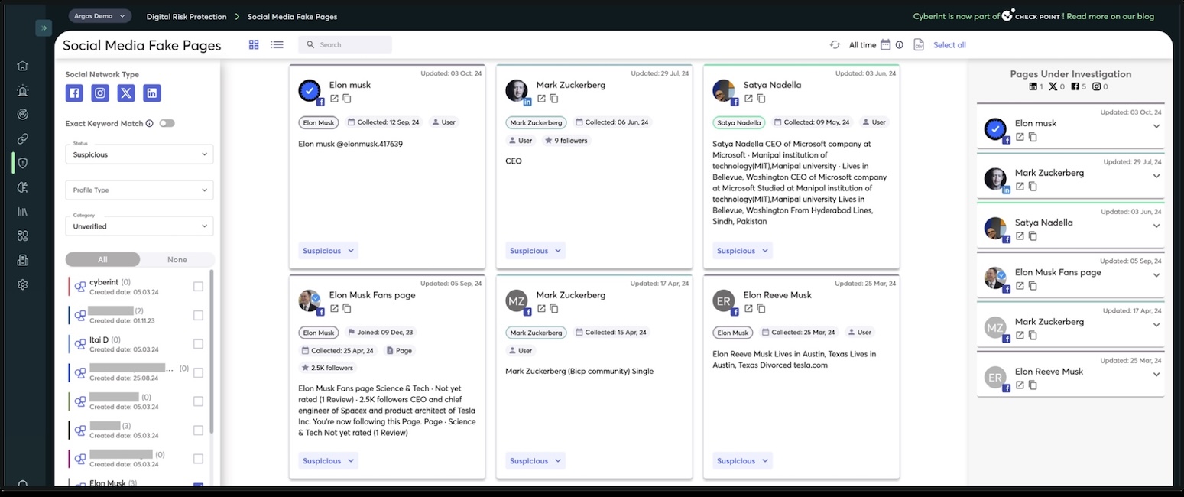1184x497 pixels.
Task: Click Social Media Fake Pages breadcrumb
Action: tap(292, 17)
